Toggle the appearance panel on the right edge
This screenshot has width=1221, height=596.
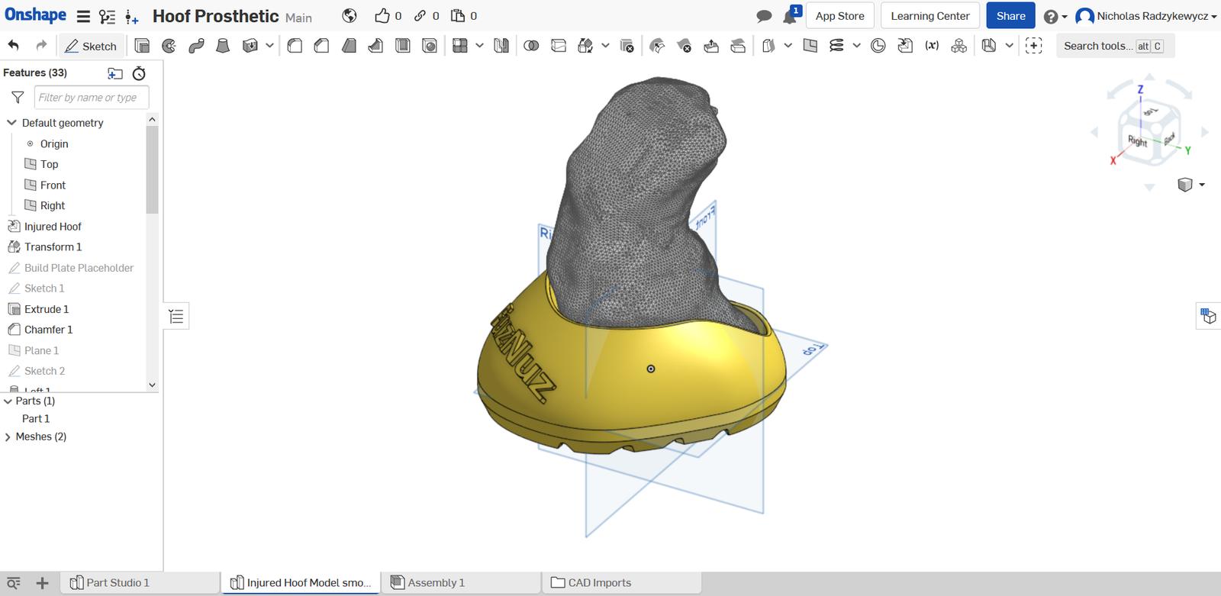pyautogui.click(x=1208, y=316)
